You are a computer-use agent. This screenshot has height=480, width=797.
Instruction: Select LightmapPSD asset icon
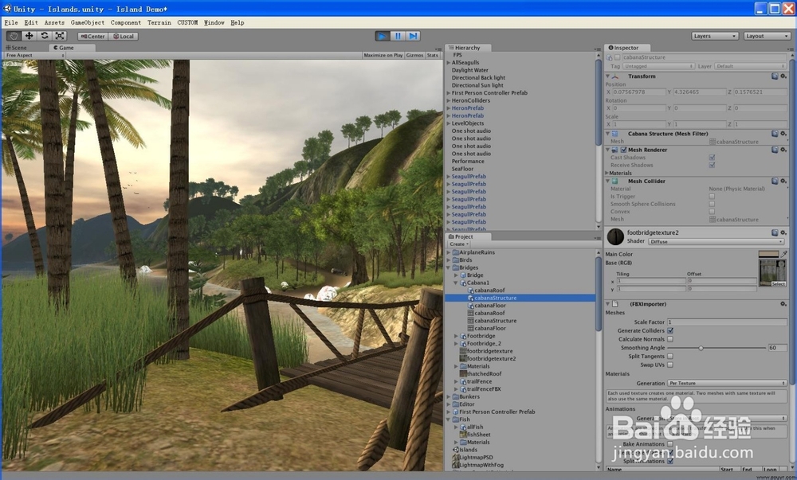pos(456,457)
